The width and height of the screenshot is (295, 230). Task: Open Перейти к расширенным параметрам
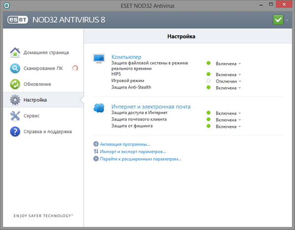141,159
